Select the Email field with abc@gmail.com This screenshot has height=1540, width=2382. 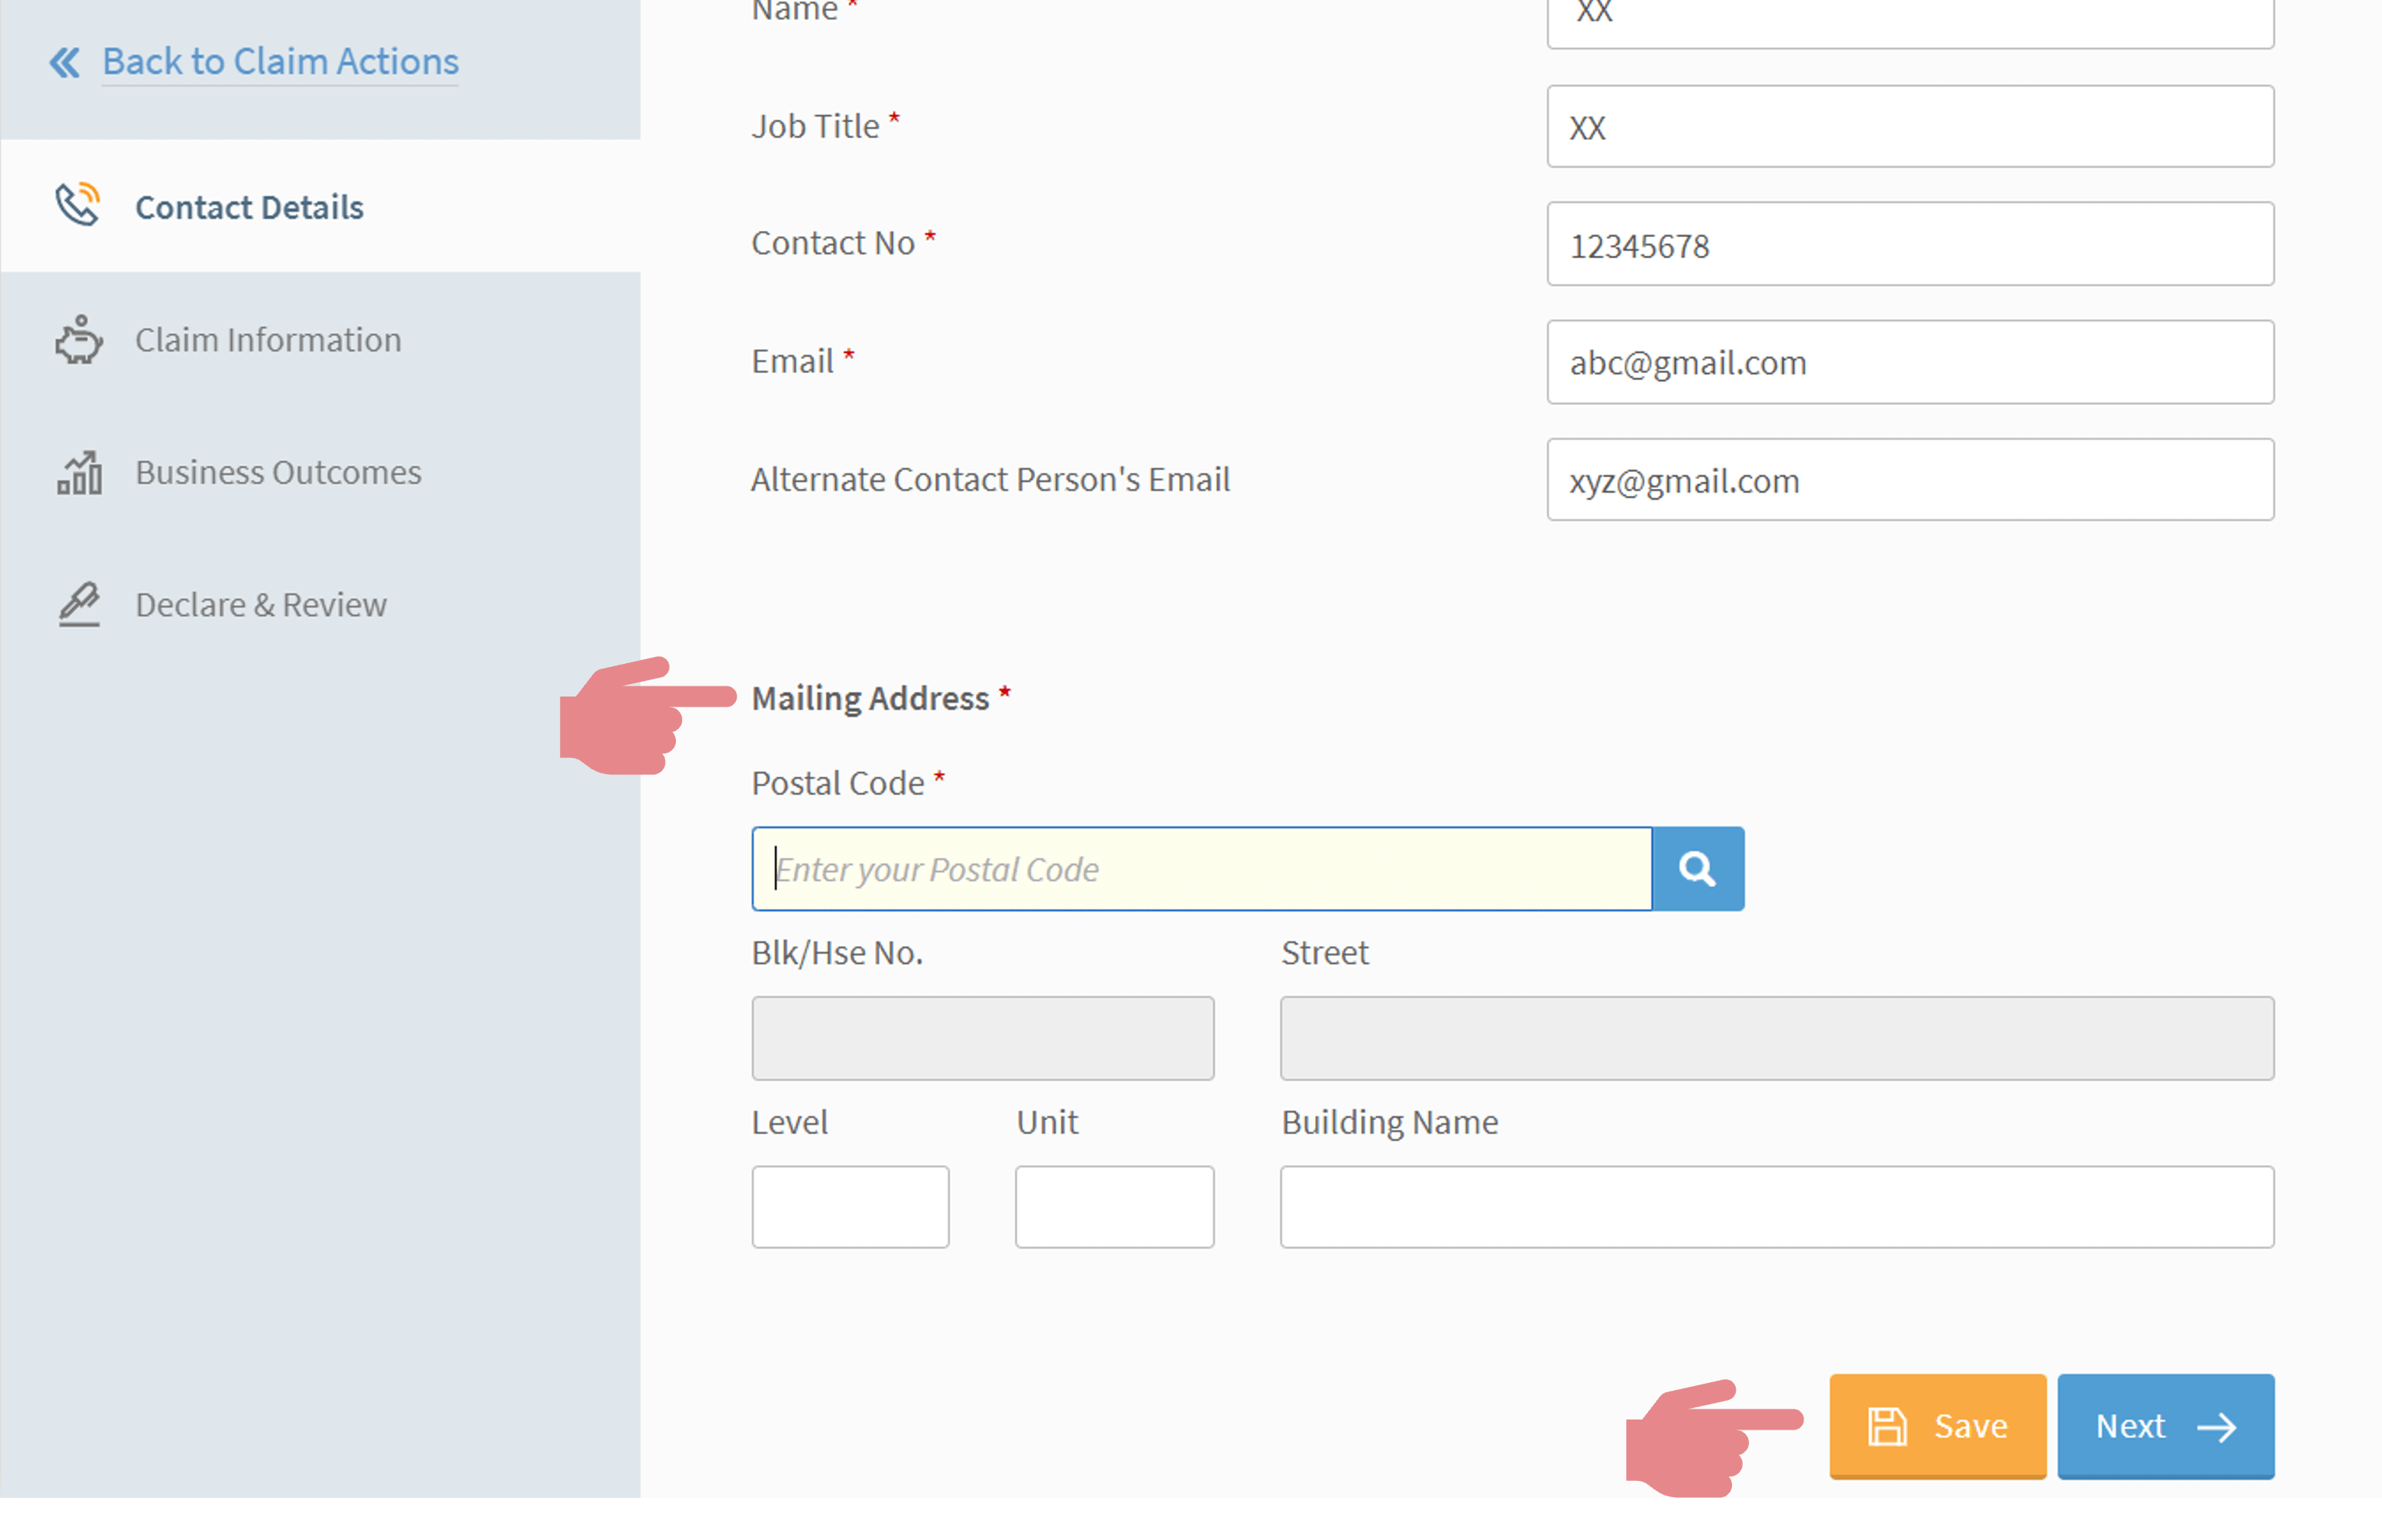coord(1909,362)
